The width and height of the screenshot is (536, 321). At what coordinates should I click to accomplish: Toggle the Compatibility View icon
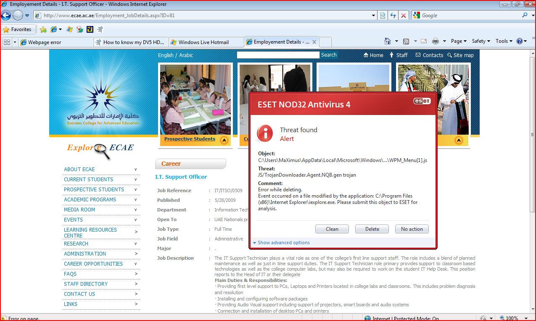tap(383, 16)
